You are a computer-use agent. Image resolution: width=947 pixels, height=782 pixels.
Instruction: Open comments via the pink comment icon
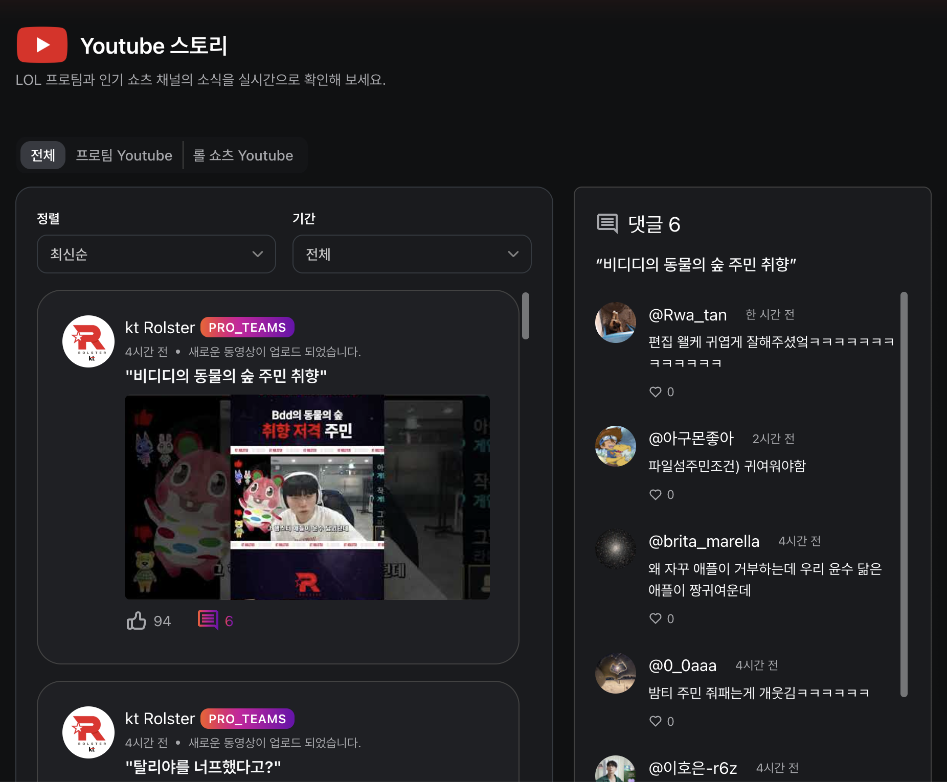pos(208,620)
